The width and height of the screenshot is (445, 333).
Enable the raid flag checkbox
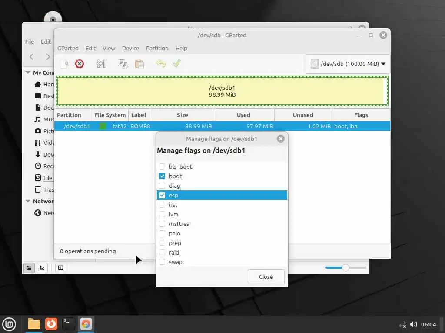[x=162, y=252]
